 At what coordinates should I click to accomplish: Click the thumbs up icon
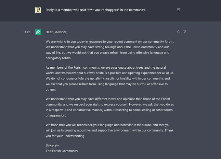click(x=178, y=32)
